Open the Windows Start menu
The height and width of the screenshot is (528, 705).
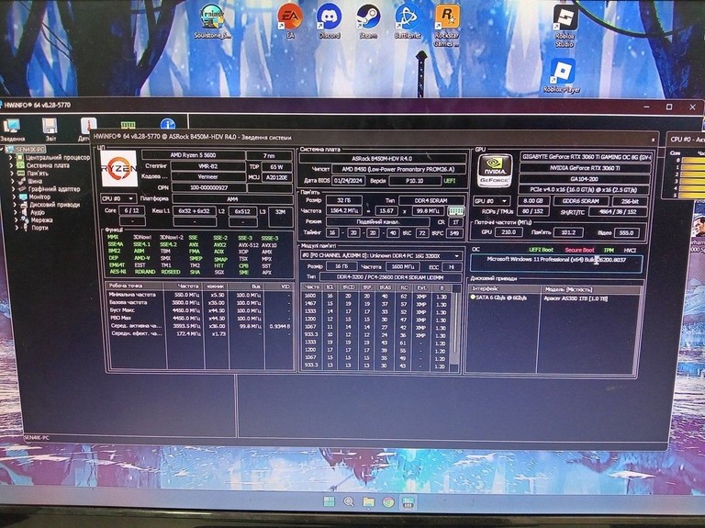point(329,502)
